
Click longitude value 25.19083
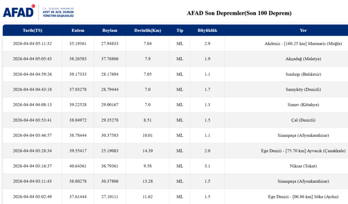click(110, 151)
